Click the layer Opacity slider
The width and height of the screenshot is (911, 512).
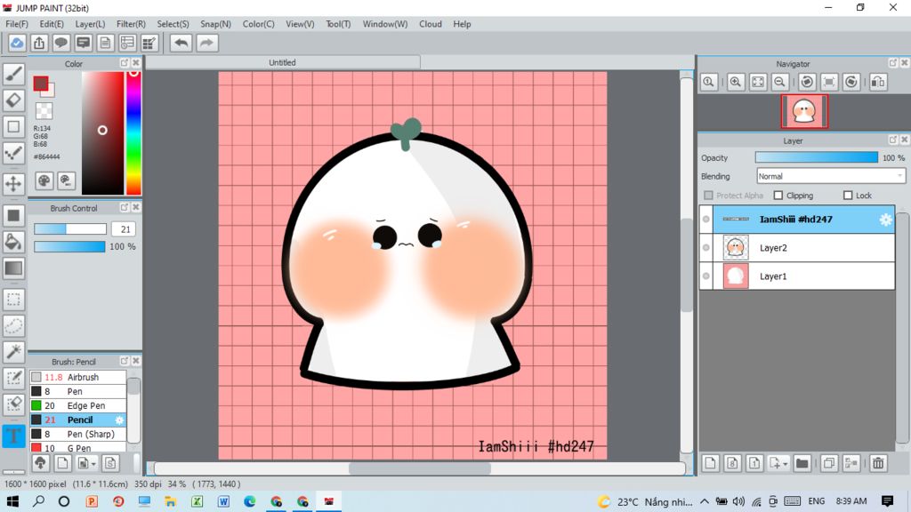817,157
